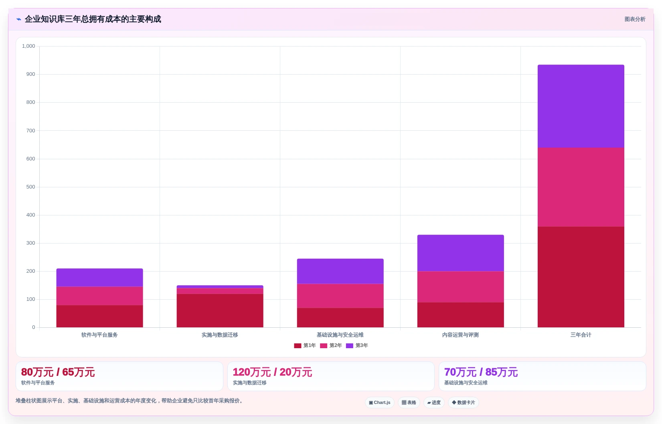
Task: Click the 软件与平台服务 x-axis label
Action: (x=99, y=335)
